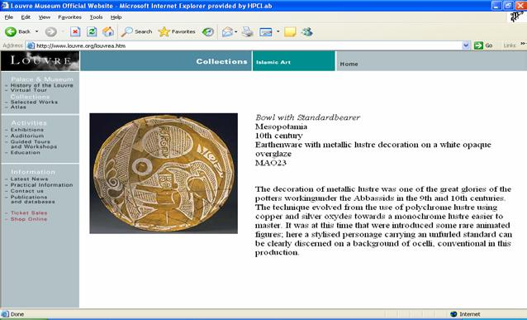Refresh the page with the Refresh icon
This screenshot has height=320, width=527.
(x=92, y=31)
